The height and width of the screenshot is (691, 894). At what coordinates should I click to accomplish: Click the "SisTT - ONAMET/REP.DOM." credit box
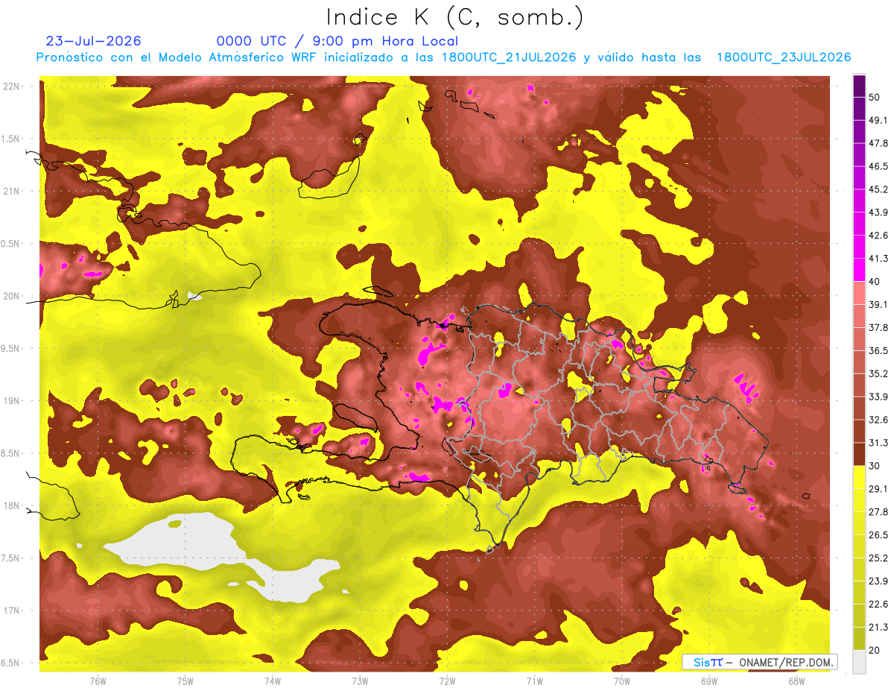[759, 662]
